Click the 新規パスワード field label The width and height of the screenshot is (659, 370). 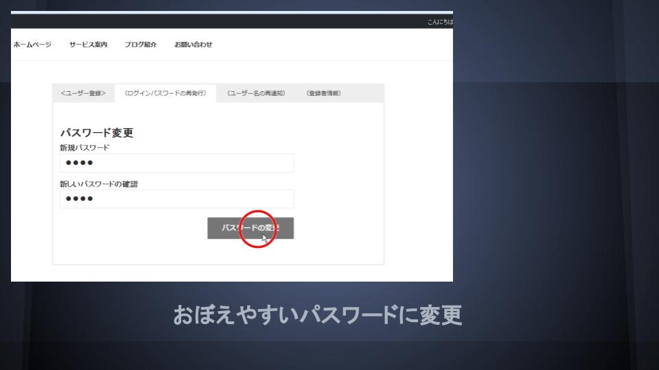click(84, 147)
